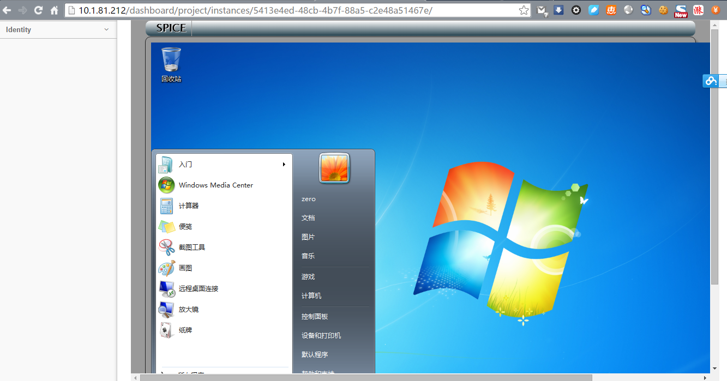Click the blue pencil note extension icon
This screenshot has width=727, height=381.
(593, 10)
